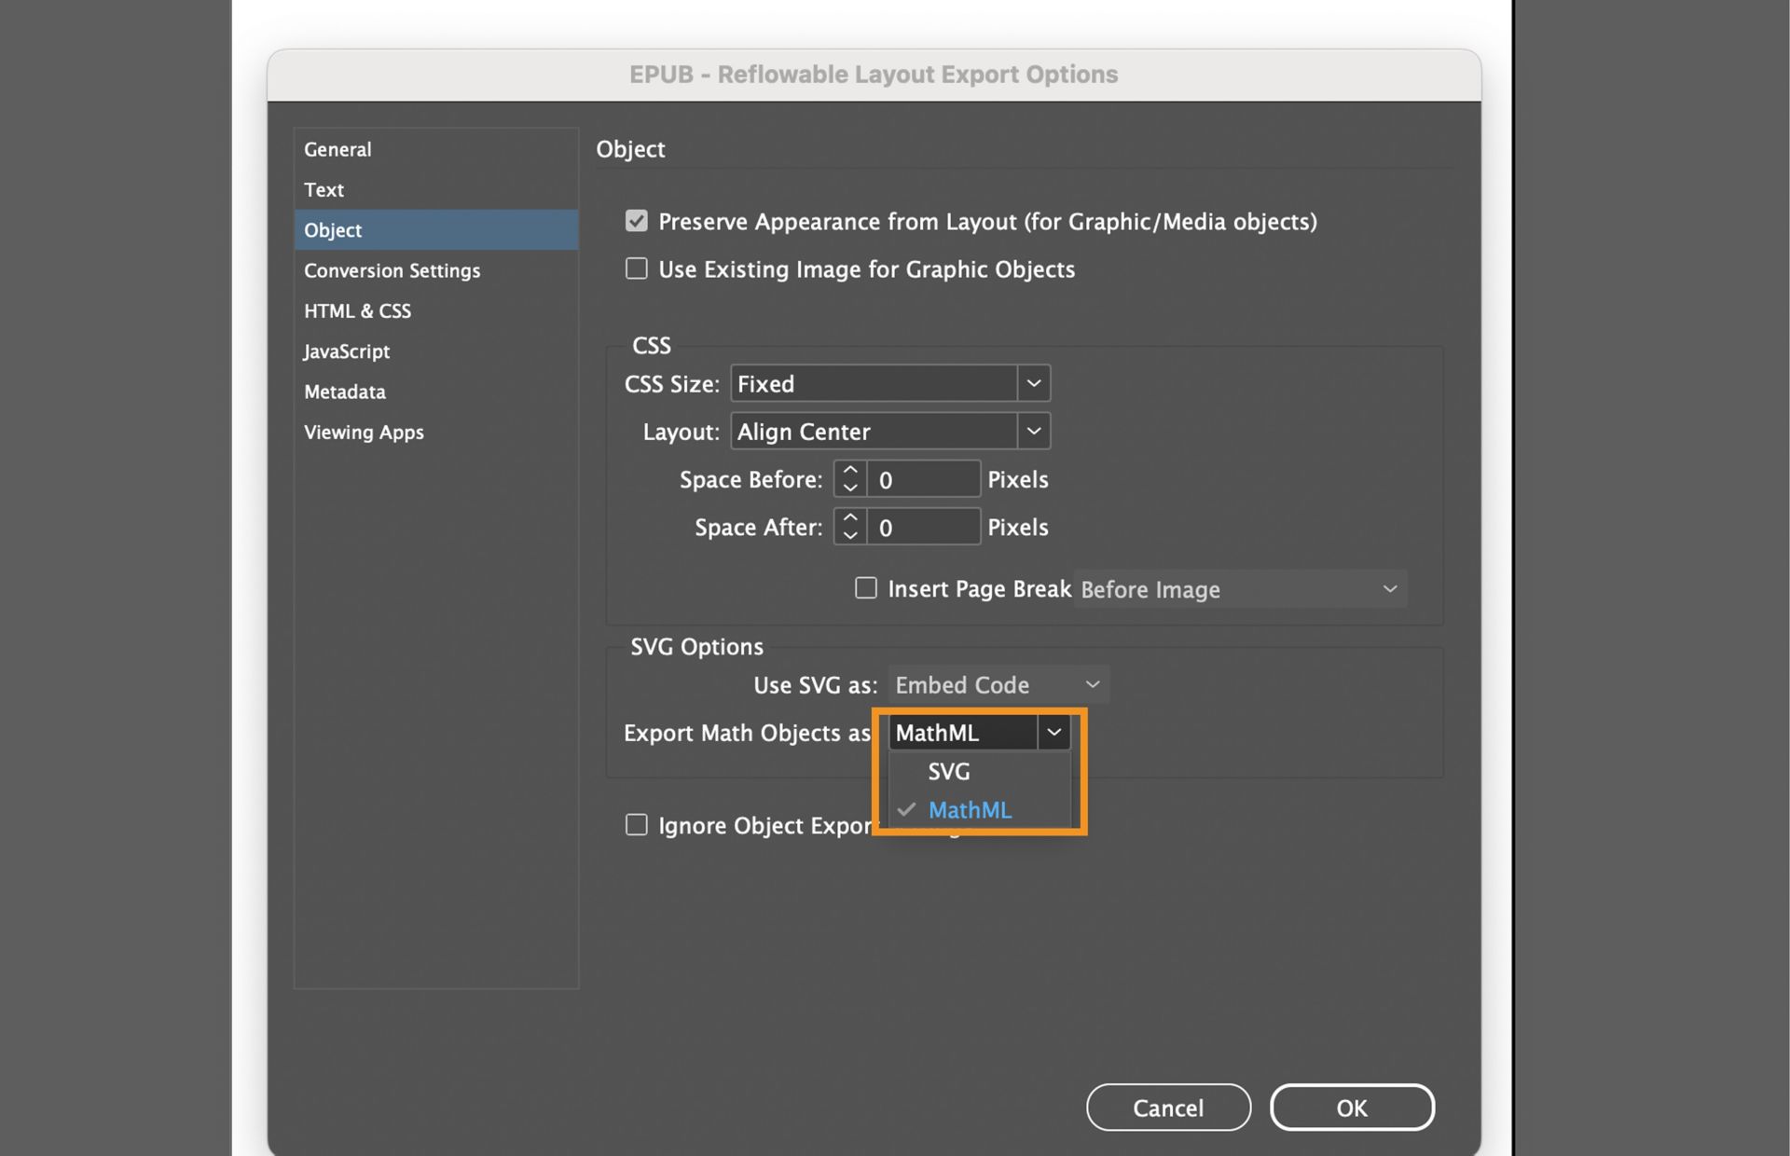Open the Text settings section
This screenshot has width=1790, height=1156.
tap(324, 189)
